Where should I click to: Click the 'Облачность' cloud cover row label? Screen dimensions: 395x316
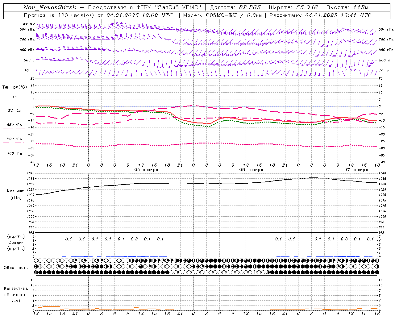16,268
